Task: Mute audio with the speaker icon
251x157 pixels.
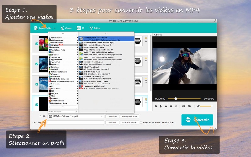Action: pyautogui.click(x=198, y=106)
